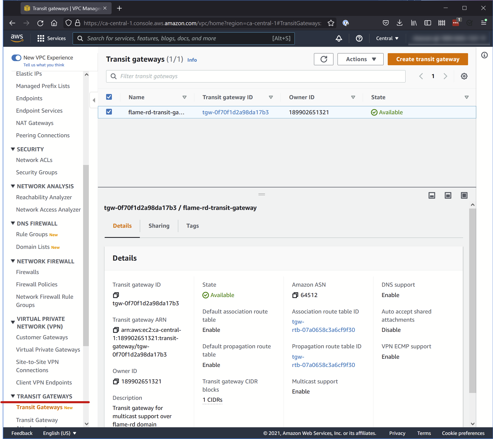Copy the Amazon ASN value

point(295,295)
